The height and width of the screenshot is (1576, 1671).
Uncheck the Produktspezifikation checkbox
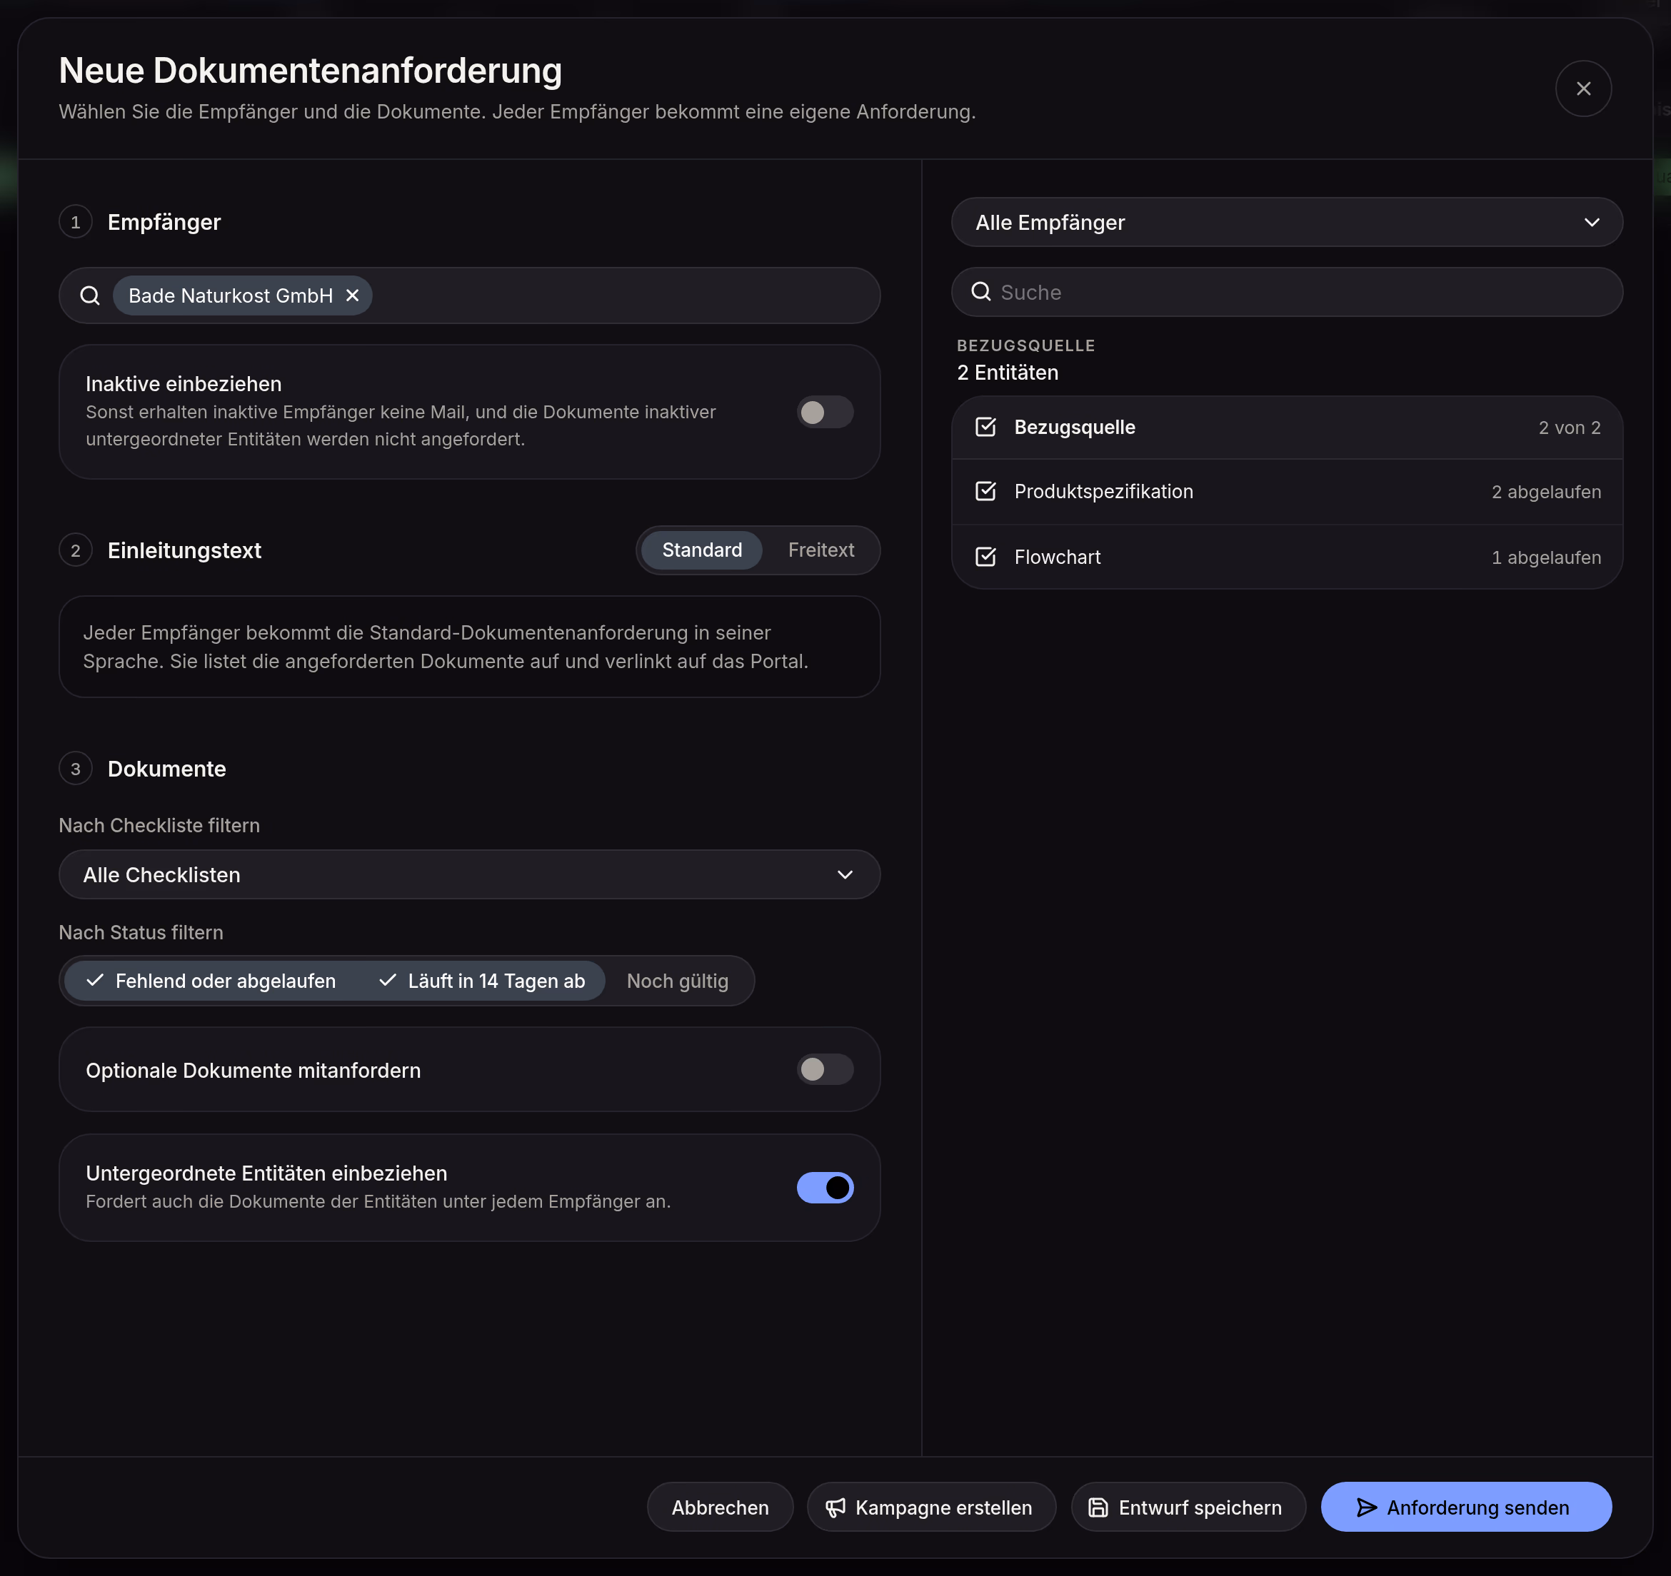(x=985, y=490)
